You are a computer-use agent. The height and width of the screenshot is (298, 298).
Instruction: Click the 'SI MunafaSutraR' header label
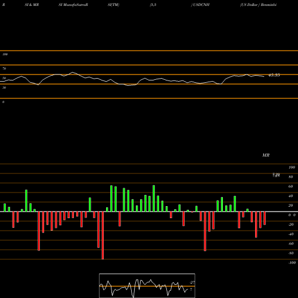(73, 5)
